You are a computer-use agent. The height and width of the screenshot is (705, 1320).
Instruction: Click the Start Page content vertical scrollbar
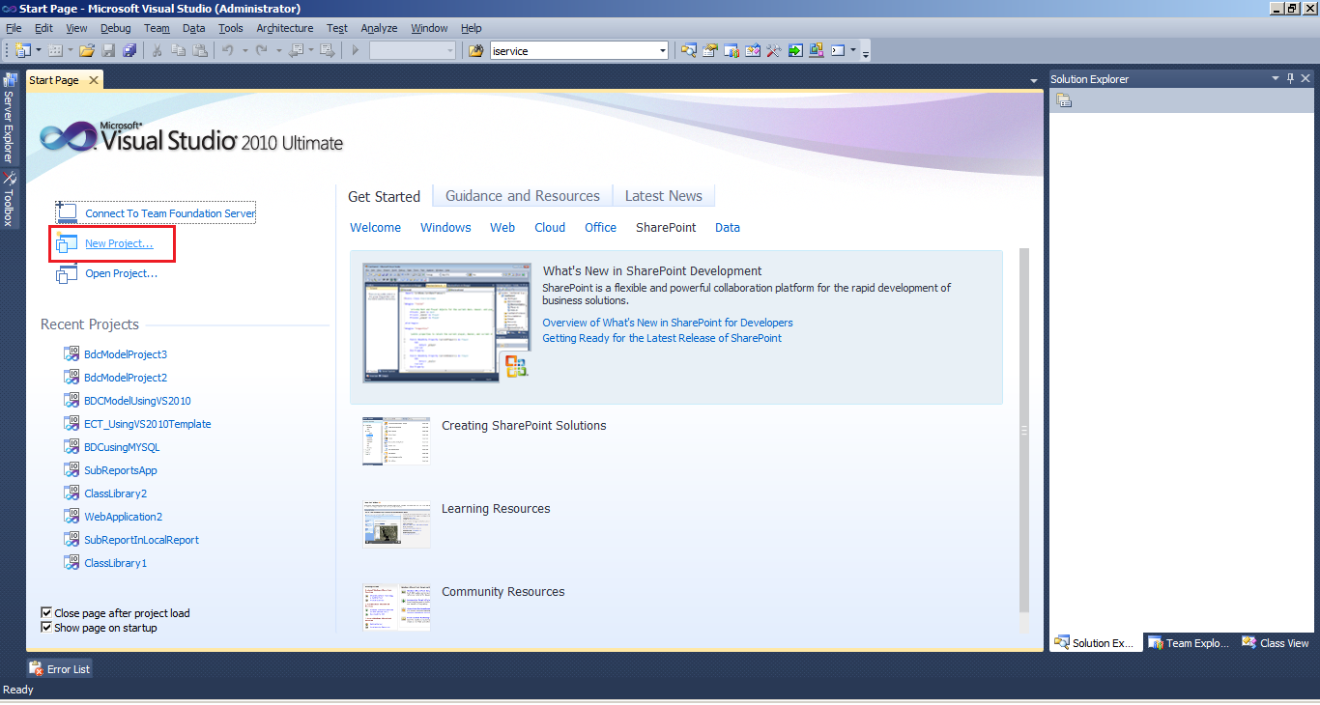[x=1023, y=431]
